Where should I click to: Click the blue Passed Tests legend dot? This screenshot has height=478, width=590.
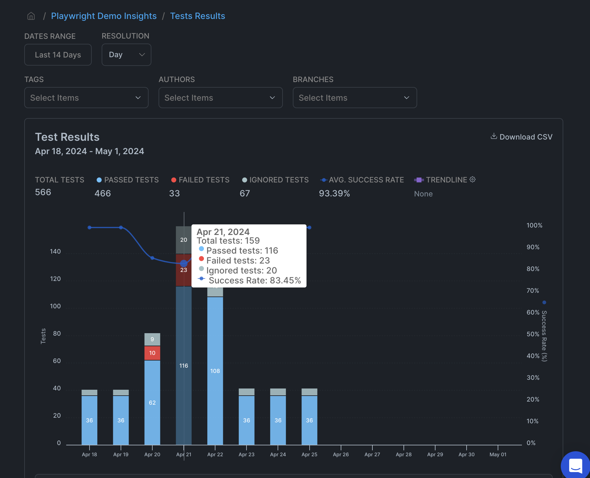coord(99,180)
